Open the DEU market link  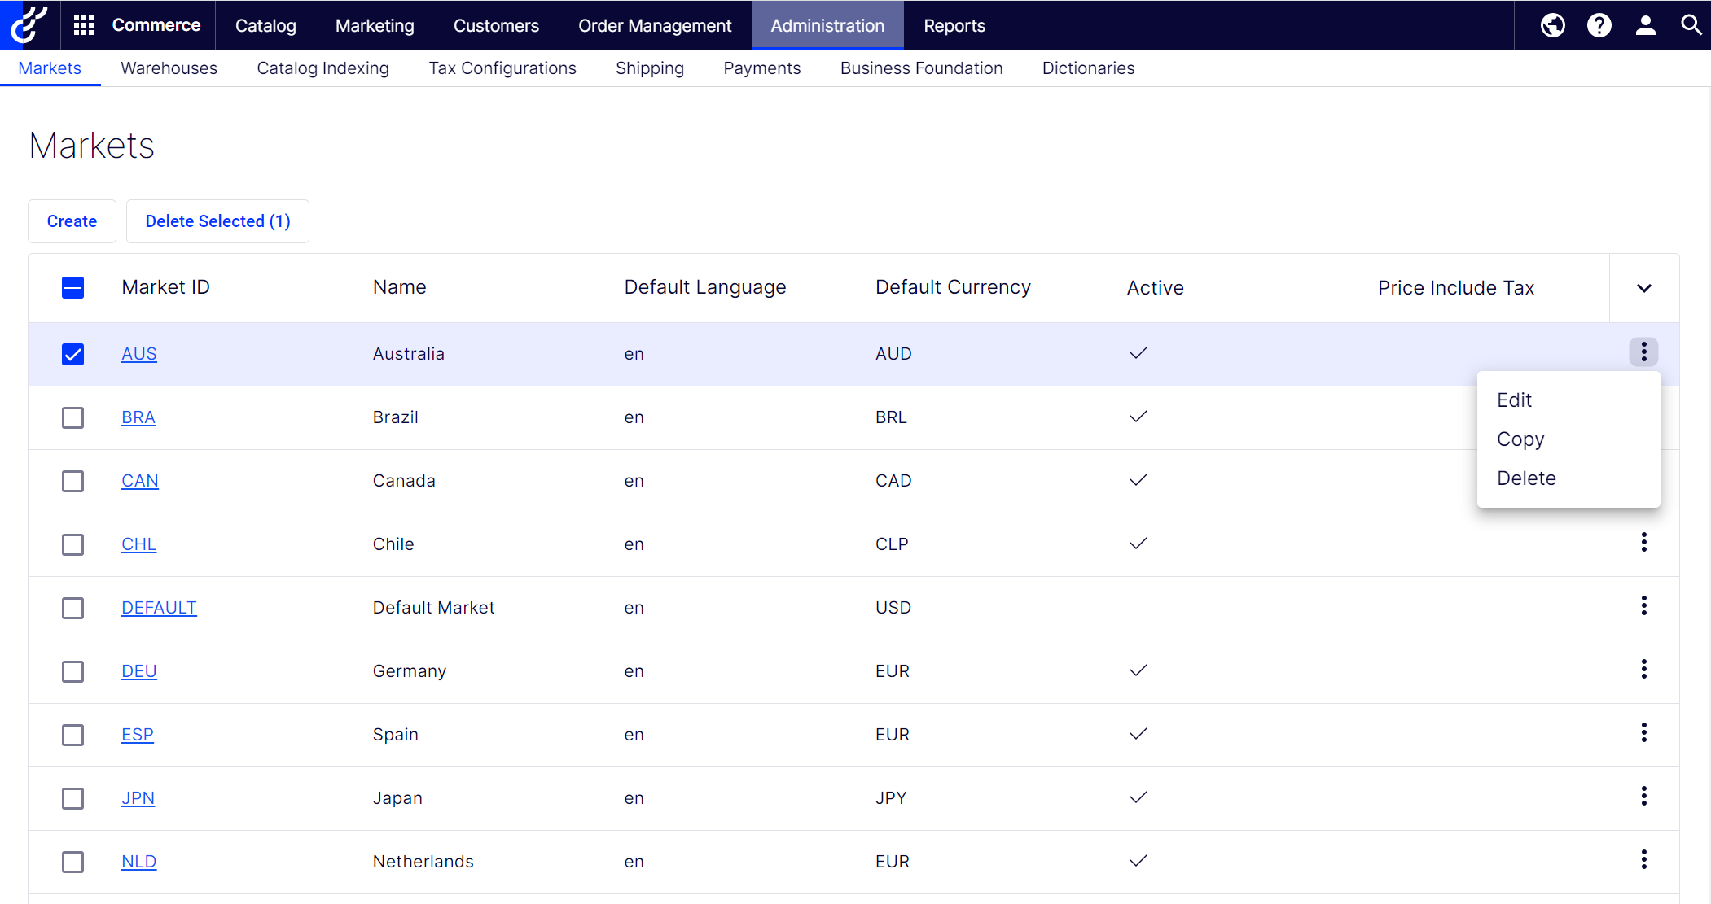click(139, 671)
